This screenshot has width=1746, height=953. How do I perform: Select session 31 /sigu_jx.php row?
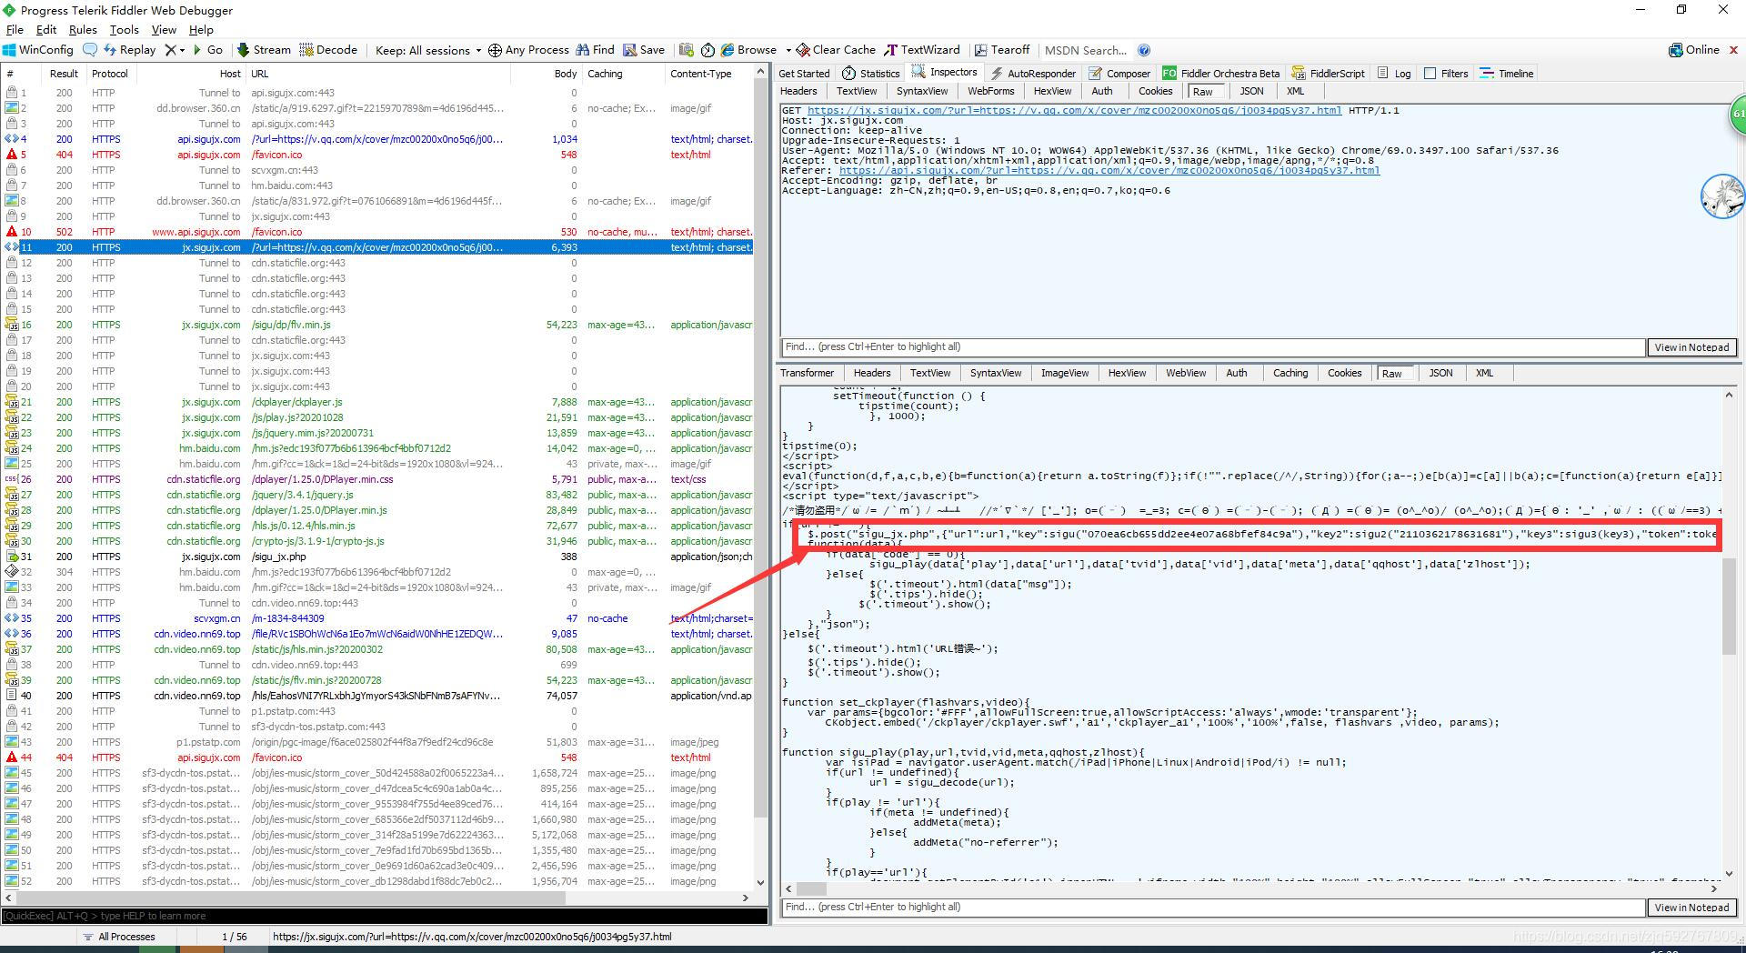pyautogui.click(x=377, y=557)
